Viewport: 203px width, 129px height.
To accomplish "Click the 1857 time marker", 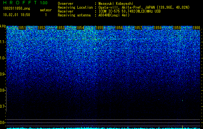I will [138, 28].
